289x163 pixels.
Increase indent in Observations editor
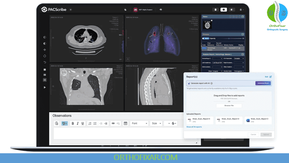point(106,124)
